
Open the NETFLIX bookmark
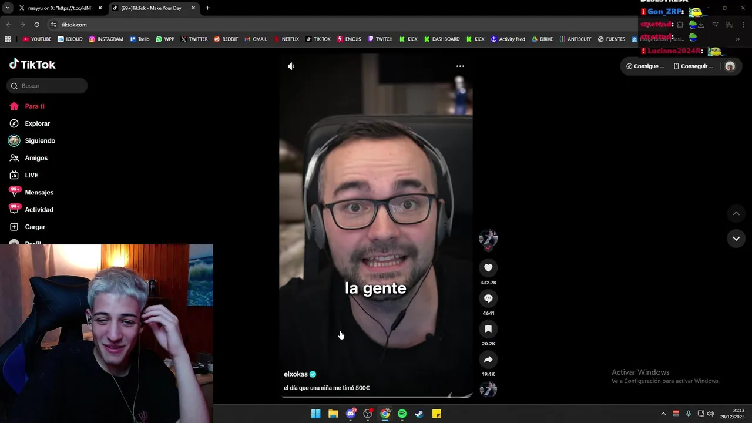pos(286,39)
